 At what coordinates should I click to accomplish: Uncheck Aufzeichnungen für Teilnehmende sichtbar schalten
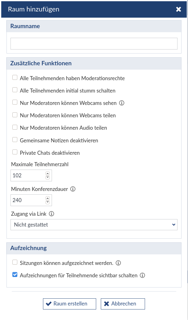coord(15,275)
